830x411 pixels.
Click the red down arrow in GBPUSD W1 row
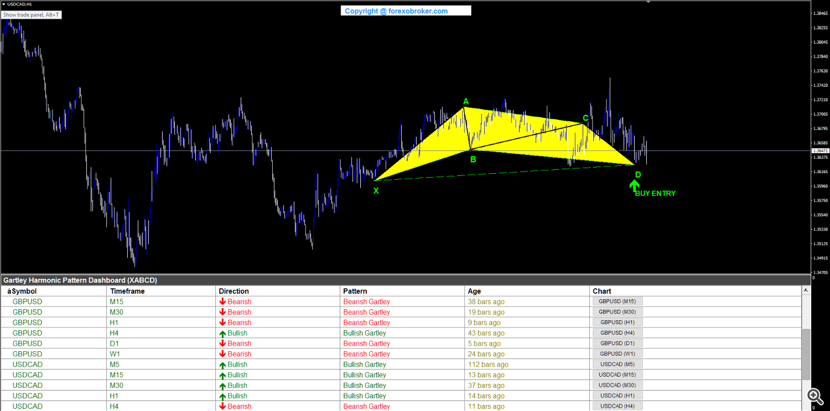coord(222,354)
